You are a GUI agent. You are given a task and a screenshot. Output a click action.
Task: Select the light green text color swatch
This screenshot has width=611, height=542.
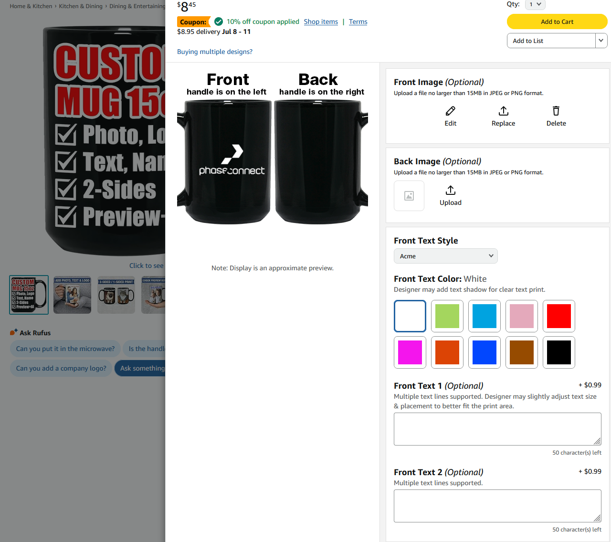click(x=447, y=316)
